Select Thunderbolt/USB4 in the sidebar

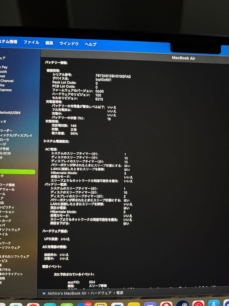(x=10, y=113)
